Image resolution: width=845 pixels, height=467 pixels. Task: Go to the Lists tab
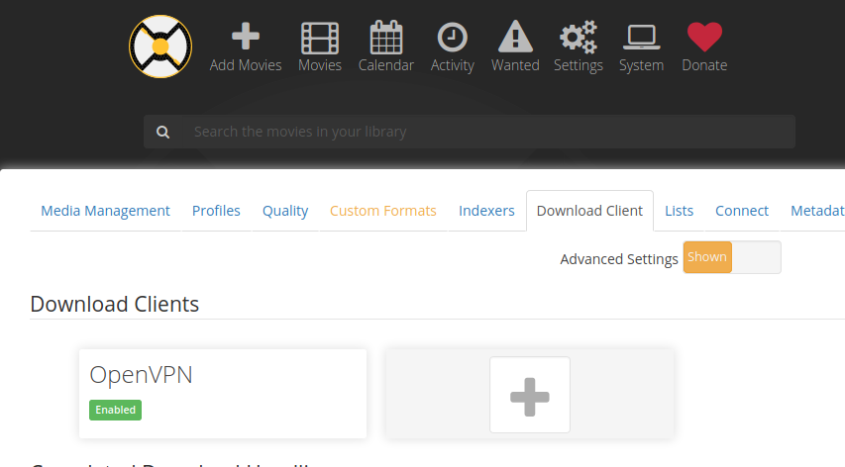click(679, 211)
